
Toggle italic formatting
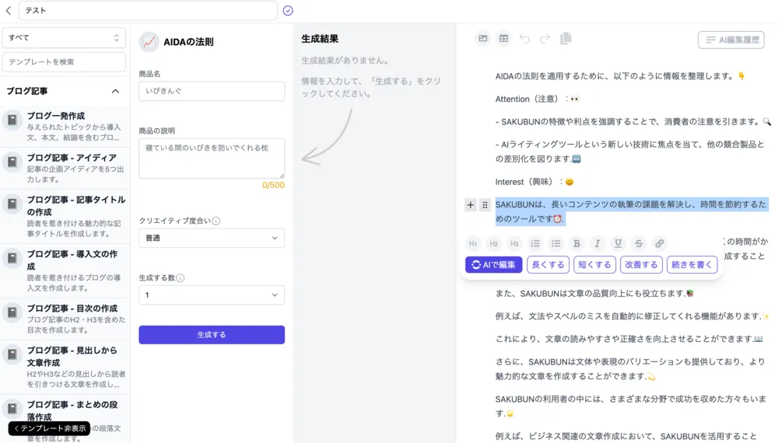pos(598,243)
